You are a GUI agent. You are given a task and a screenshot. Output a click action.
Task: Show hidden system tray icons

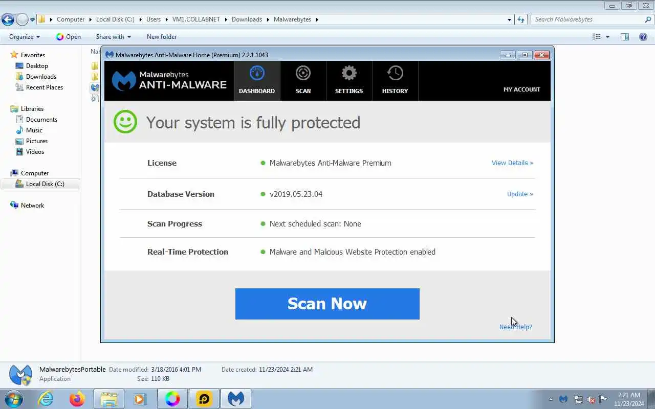pos(551,399)
